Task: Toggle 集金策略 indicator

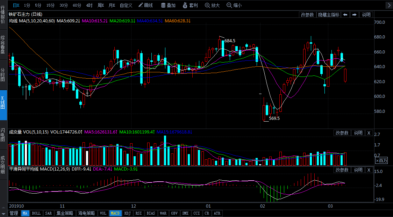Action: (x=65, y=213)
